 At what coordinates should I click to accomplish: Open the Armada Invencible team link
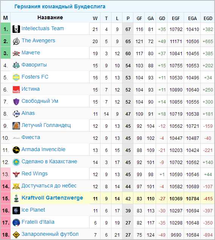43,149
